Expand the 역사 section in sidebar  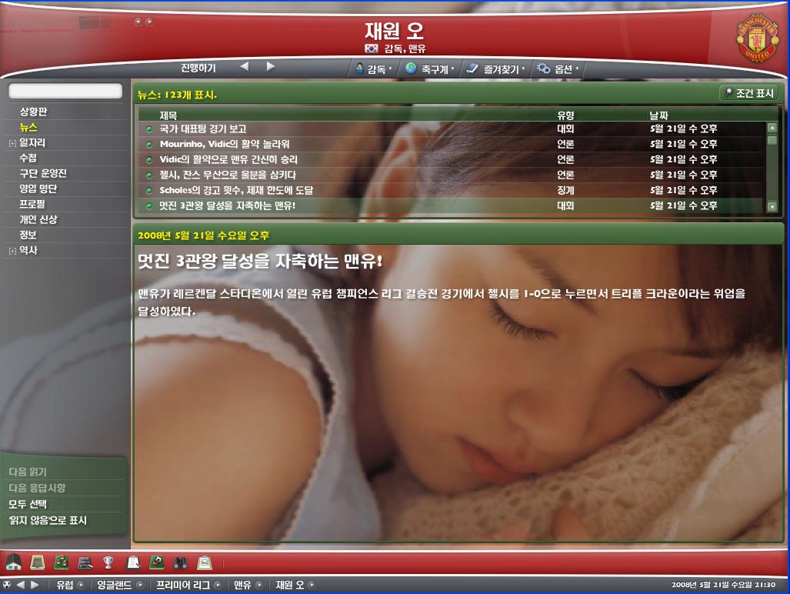(12, 251)
